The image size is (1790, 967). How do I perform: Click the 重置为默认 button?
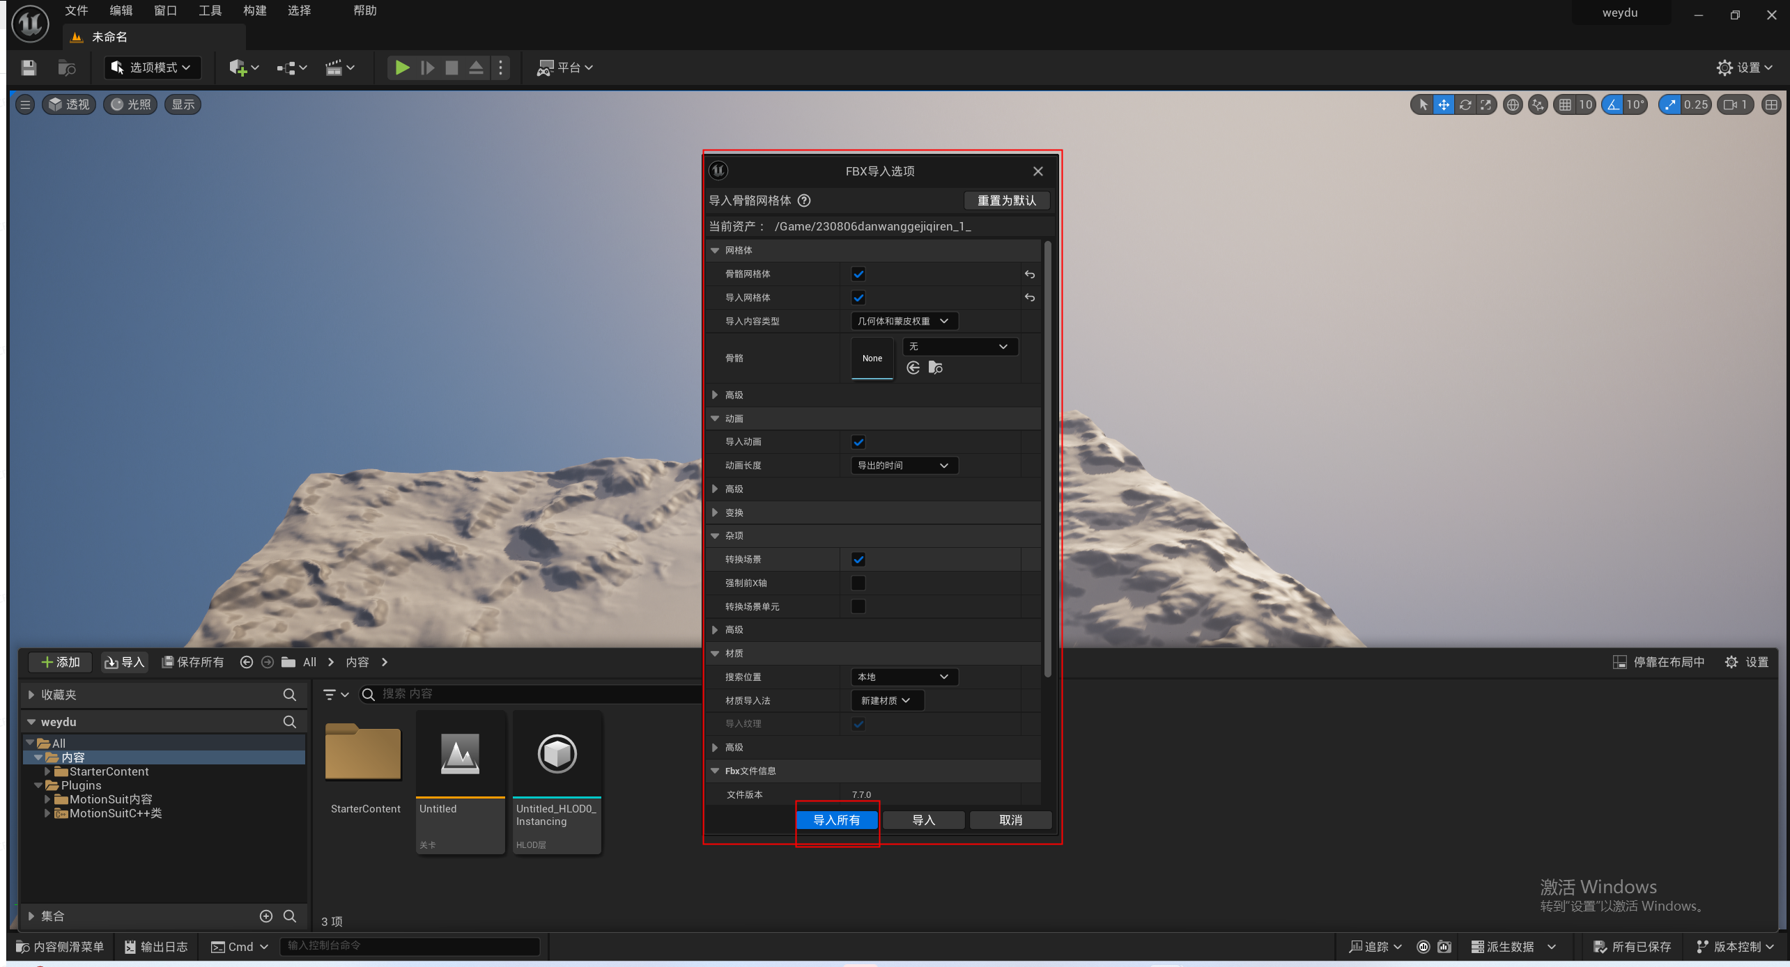coord(1006,201)
